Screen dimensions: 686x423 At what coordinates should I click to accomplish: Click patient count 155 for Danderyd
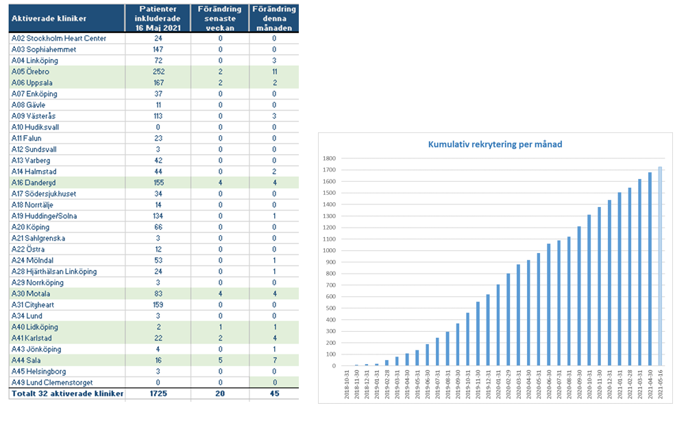tap(158, 182)
